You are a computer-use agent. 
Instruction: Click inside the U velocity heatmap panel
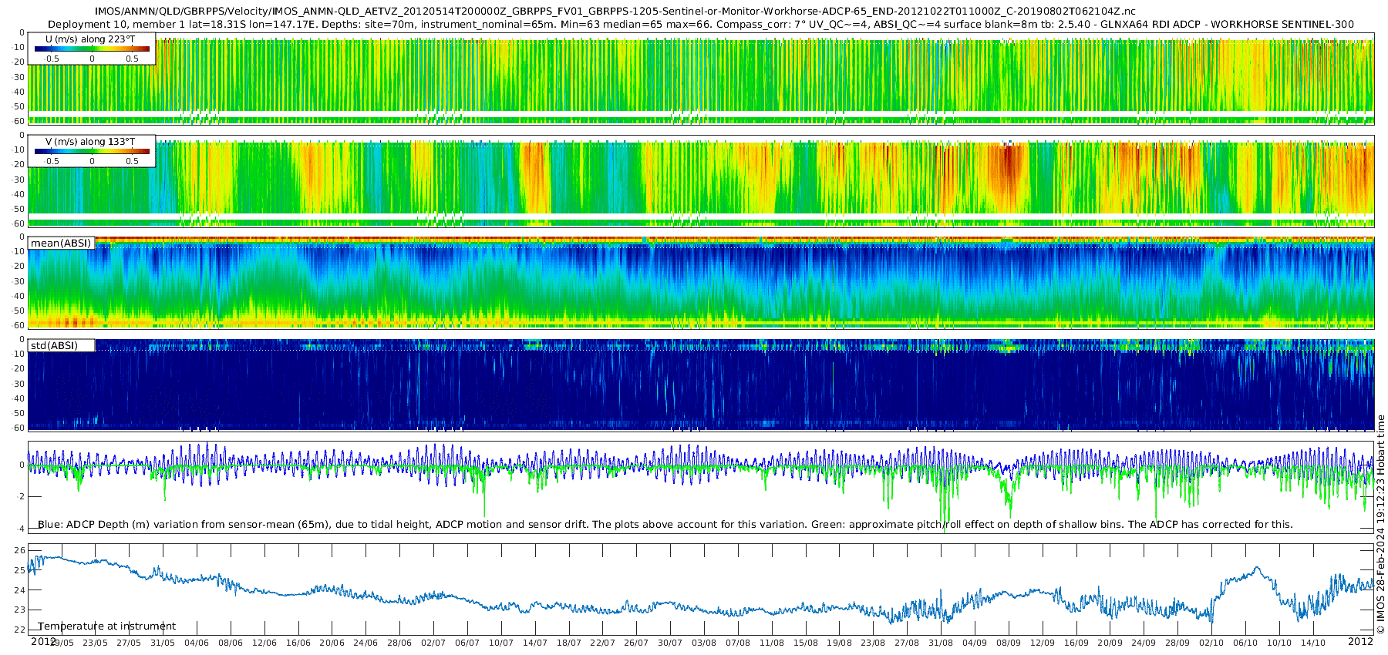(x=701, y=79)
